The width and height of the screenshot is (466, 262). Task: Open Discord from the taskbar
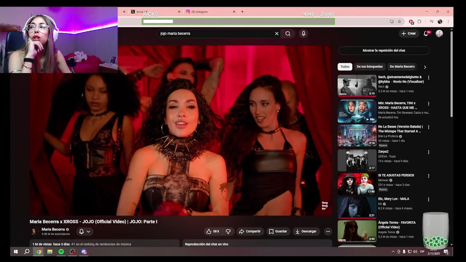tap(84, 251)
